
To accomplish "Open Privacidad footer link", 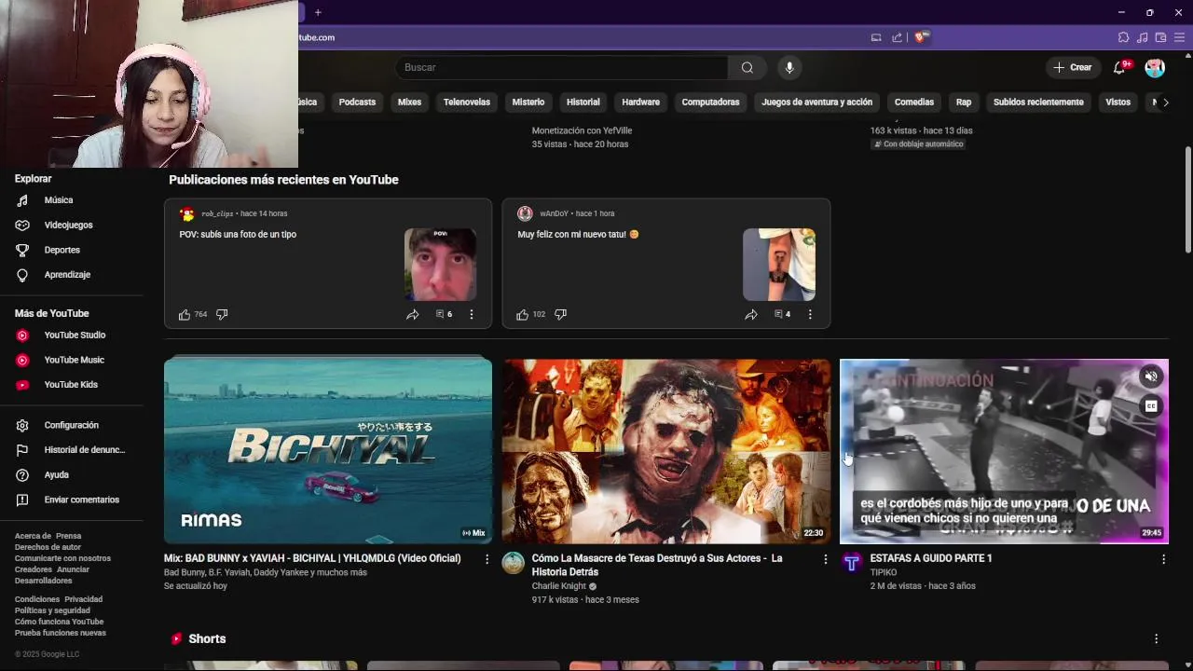I will click(x=84, y=599).
